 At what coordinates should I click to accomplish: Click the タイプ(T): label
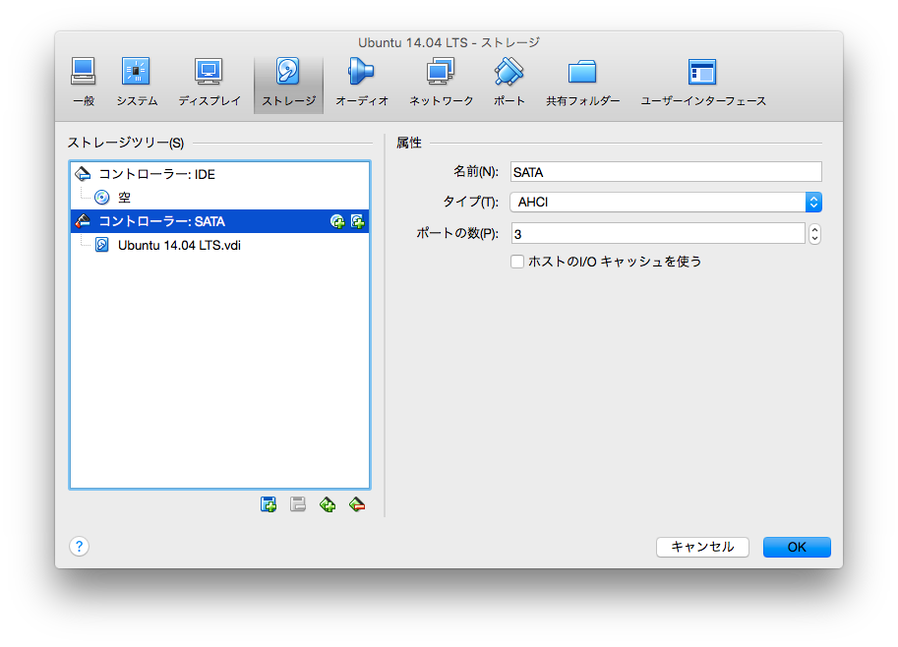[471, 203]
